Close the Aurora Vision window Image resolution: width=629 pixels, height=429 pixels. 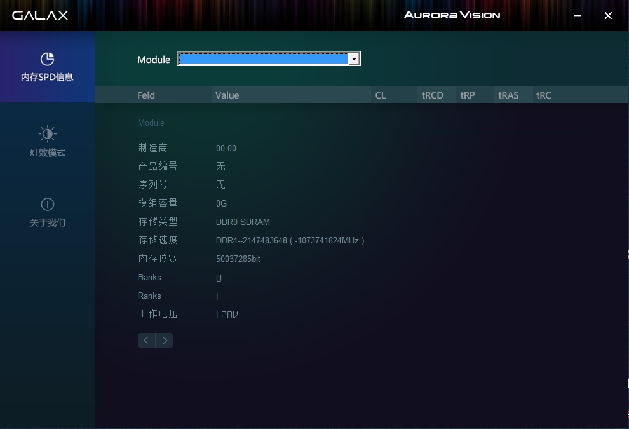(608, 16)
